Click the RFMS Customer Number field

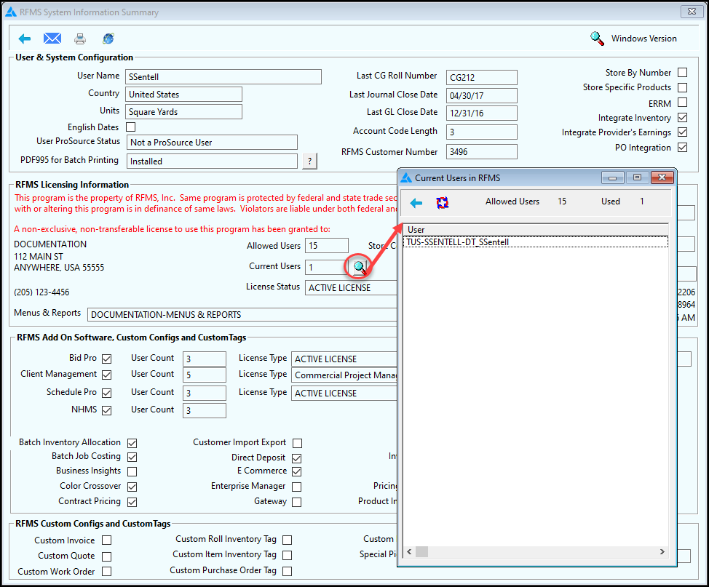(x=482, y=152)
